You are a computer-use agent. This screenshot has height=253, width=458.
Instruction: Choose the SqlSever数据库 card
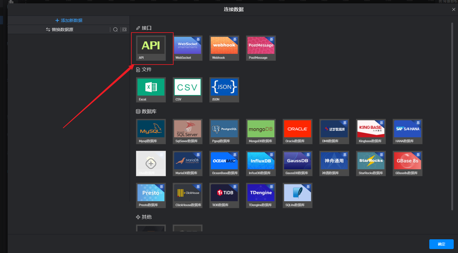[x=188, y=132]
